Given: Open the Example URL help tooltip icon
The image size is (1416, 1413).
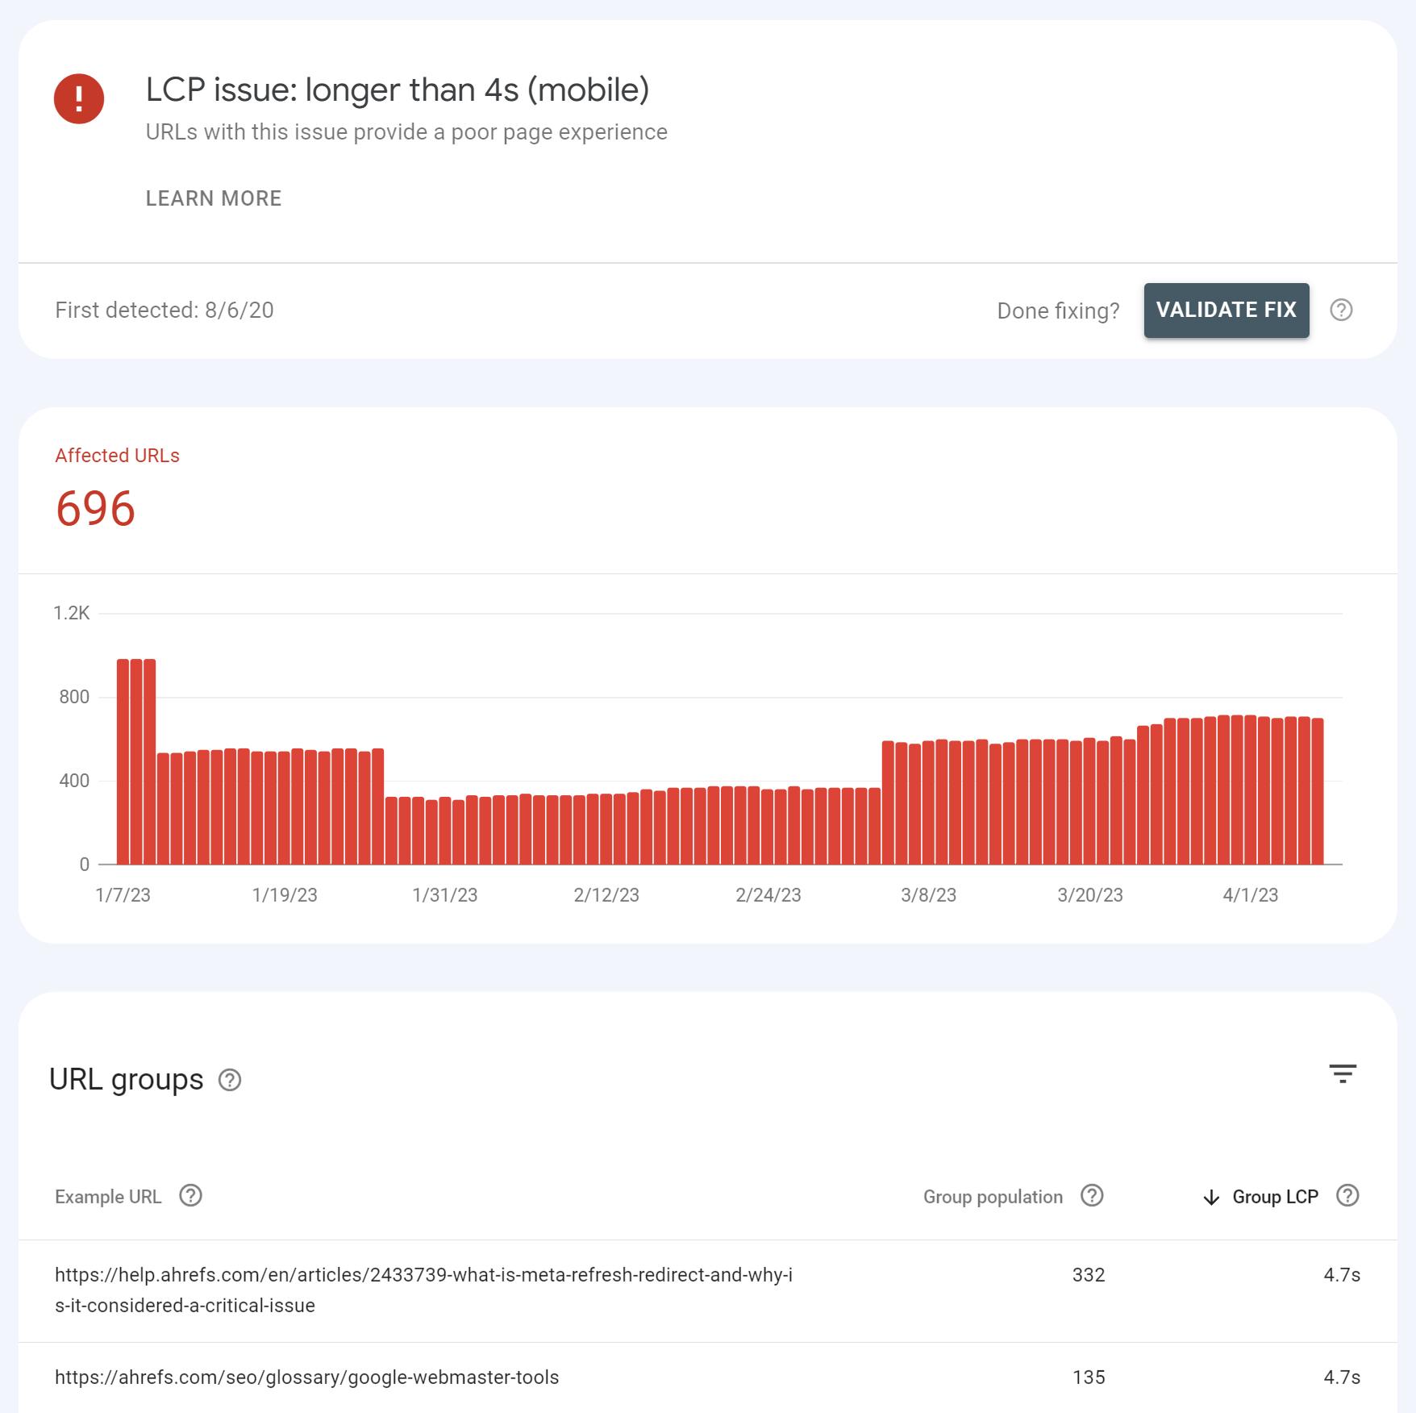Looking at the screenshot, I should tap(190, 1196).
